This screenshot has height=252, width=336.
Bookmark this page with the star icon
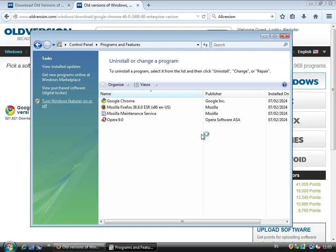point(283,16)
